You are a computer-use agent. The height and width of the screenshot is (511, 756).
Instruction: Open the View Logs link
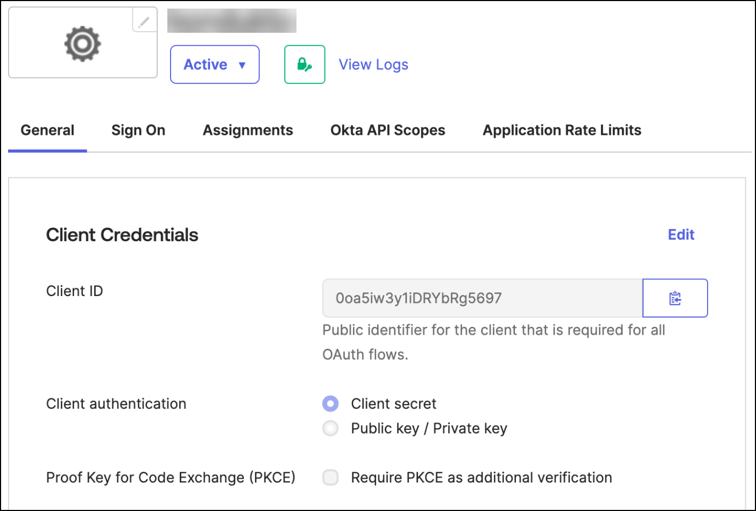(x=373, y=64)
